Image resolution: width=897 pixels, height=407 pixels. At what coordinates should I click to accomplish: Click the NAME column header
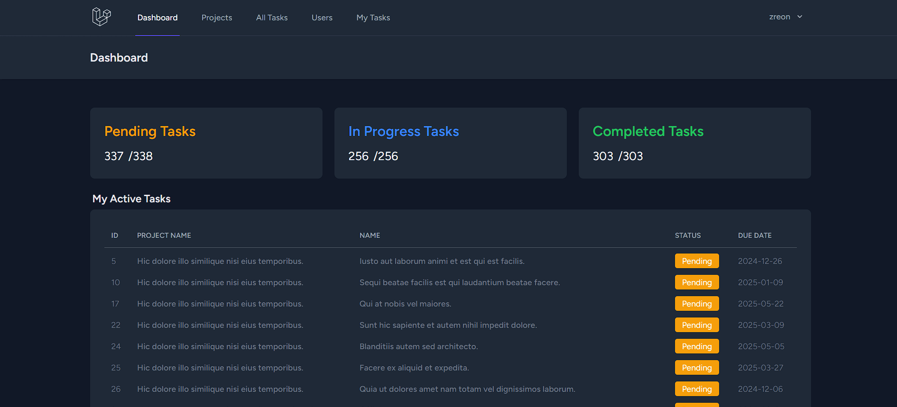pos(370,235)
